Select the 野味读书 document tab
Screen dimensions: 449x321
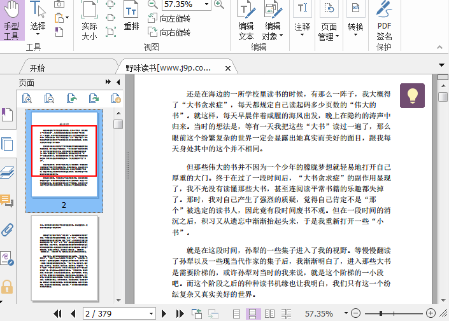[168, 68]
